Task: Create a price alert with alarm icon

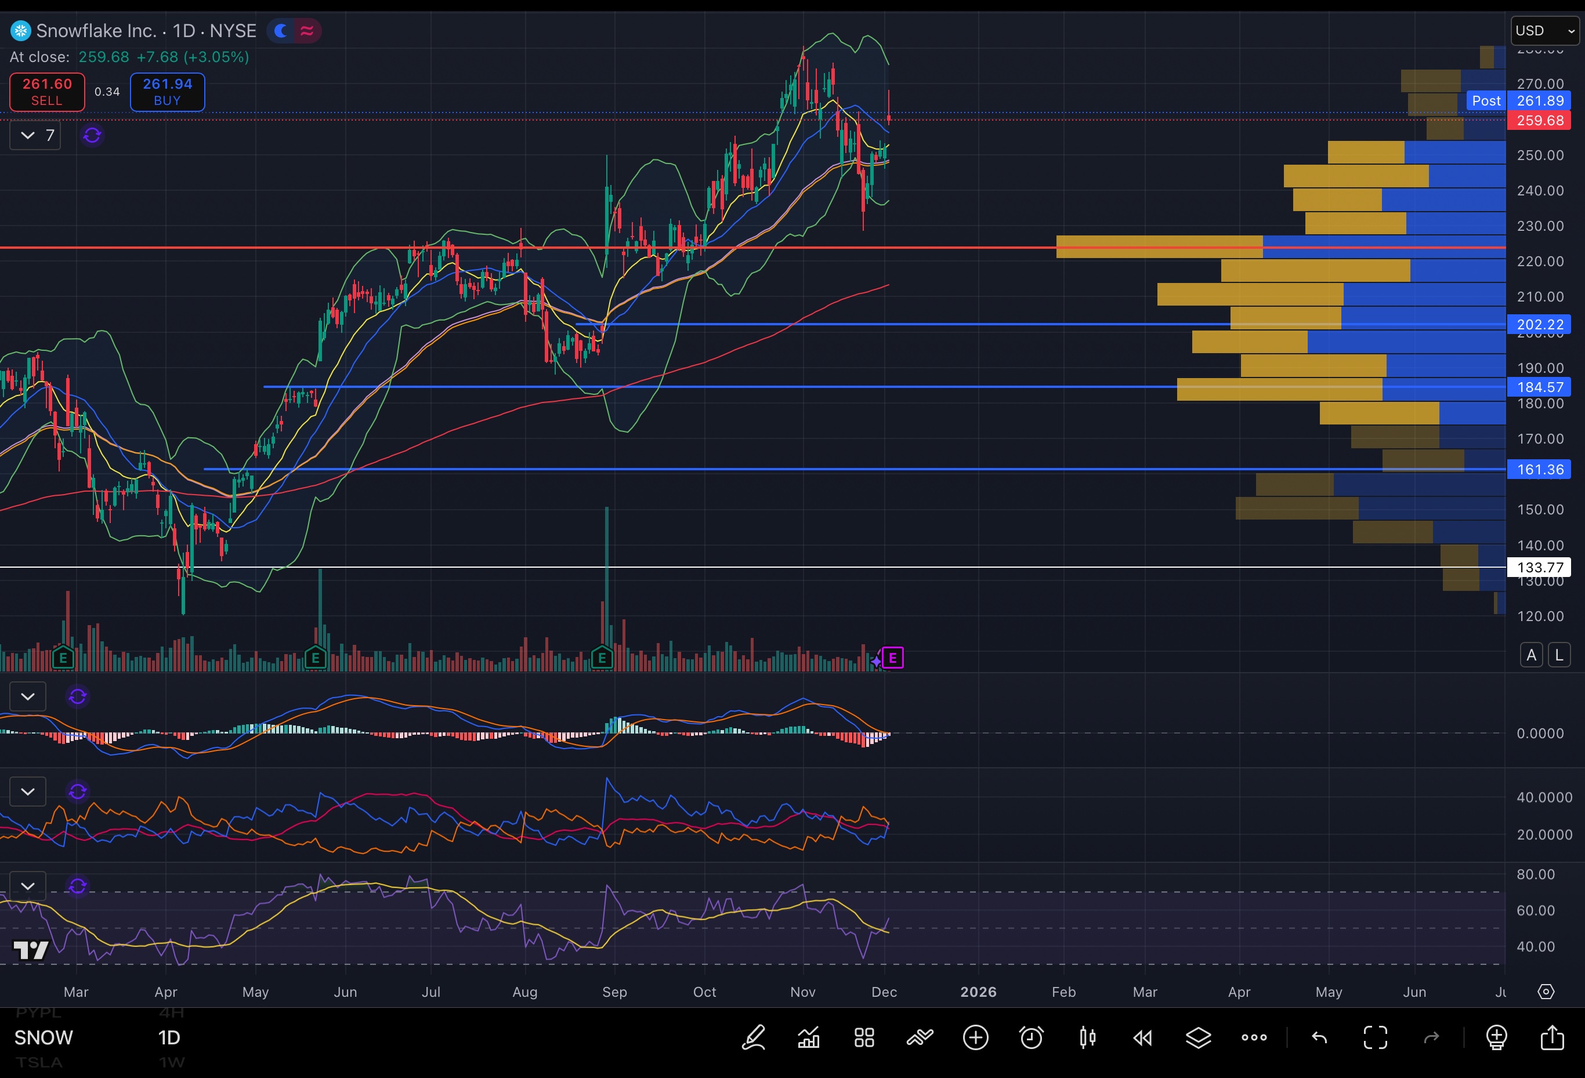Action: pyautogui.click(x=1031, y=1038)
